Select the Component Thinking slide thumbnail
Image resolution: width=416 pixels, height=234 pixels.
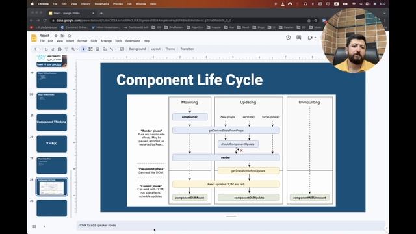(52, 122)
